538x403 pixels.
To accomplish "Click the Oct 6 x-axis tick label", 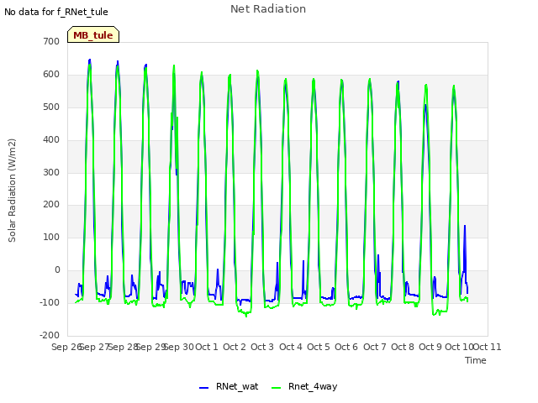I will [346, 347].
